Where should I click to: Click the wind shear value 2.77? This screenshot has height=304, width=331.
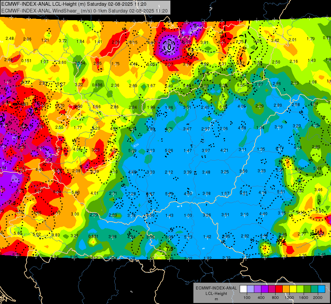coord(302,234)
